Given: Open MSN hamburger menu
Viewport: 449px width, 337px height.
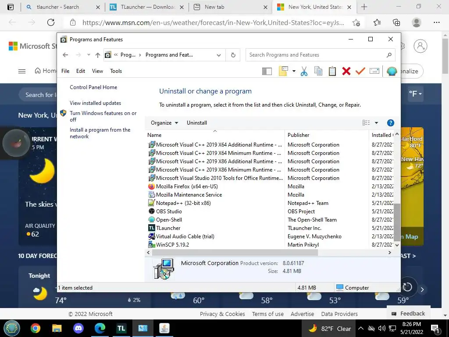Looking at the screenshot, I should click(22, 71).
